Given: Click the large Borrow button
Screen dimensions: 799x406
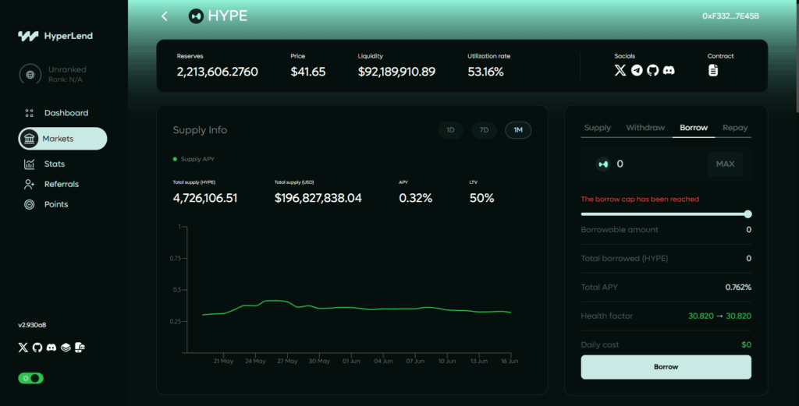Looking at the screenshot, I should tap(666, 367).
